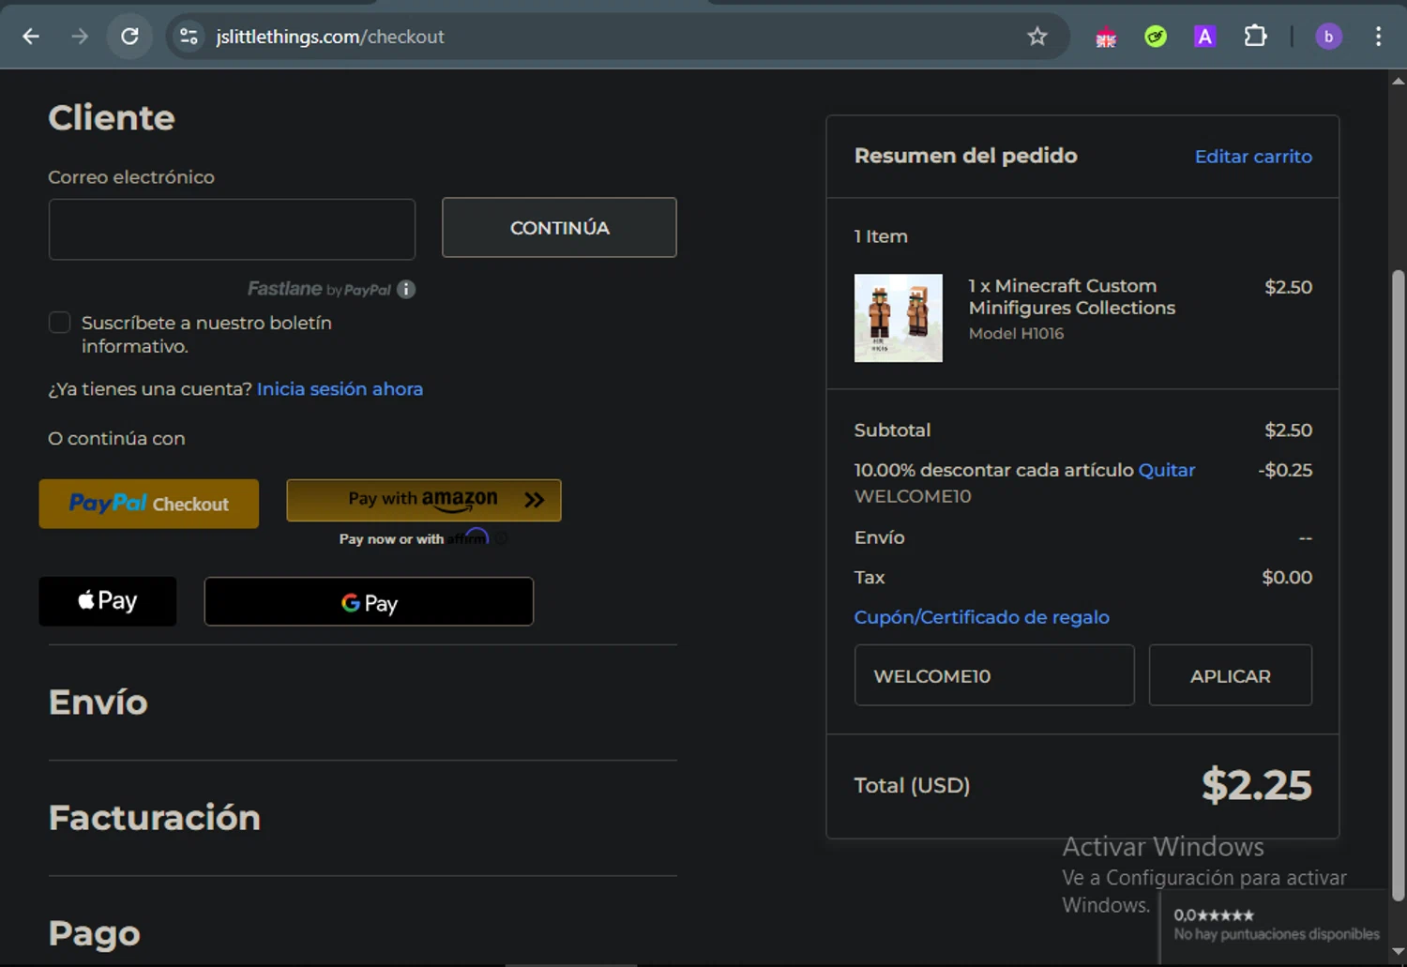
Task: Remove coupon with Quitar link
Action: coord(1166,470)
